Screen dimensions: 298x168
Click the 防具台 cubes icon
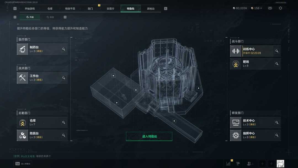click(x=22, y=135)
